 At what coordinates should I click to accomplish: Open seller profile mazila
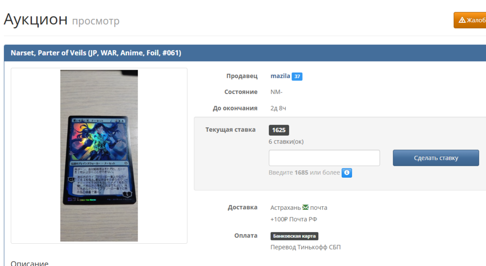[280, 76]
